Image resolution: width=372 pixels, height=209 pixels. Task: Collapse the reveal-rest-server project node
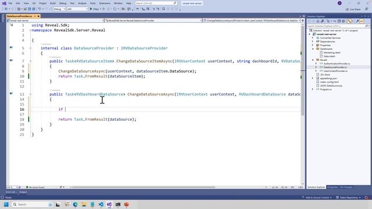(x=309, y=34)
